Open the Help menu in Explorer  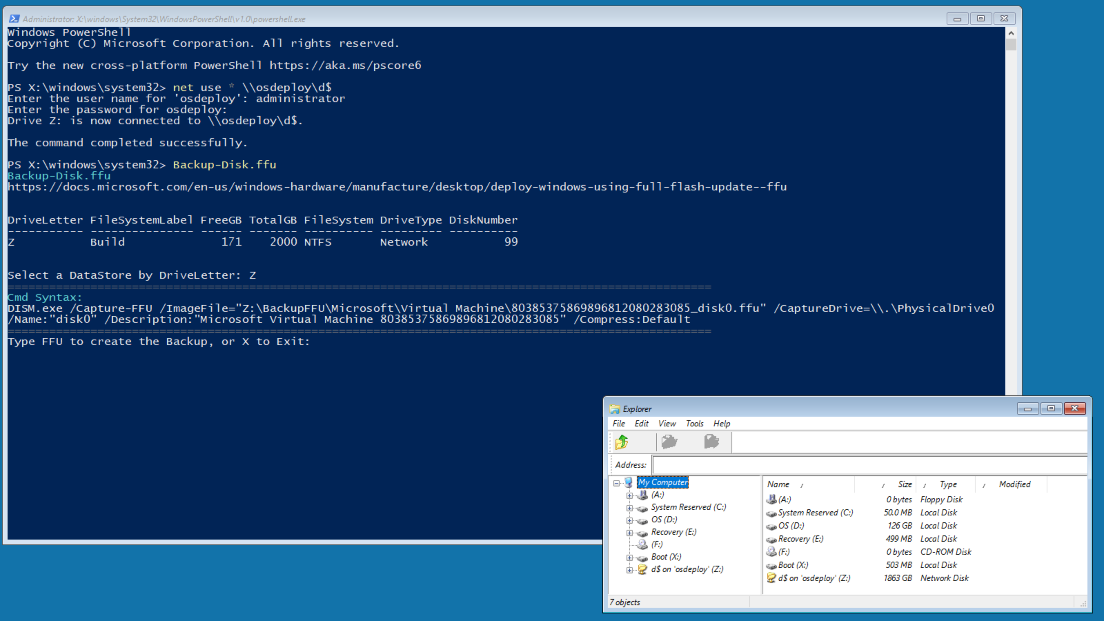(722, 423)
